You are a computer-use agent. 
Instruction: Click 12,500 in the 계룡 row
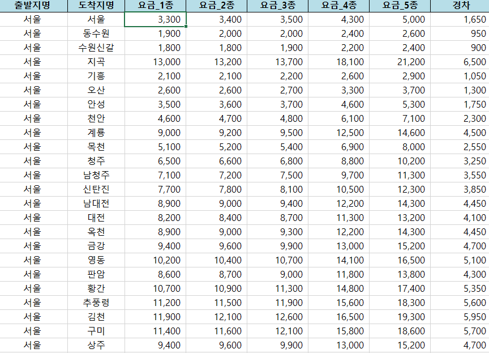(x=338, y=133)
